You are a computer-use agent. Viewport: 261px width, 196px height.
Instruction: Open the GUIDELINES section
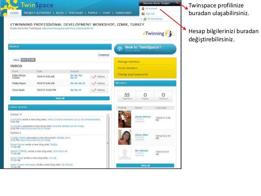click(124, 13)
